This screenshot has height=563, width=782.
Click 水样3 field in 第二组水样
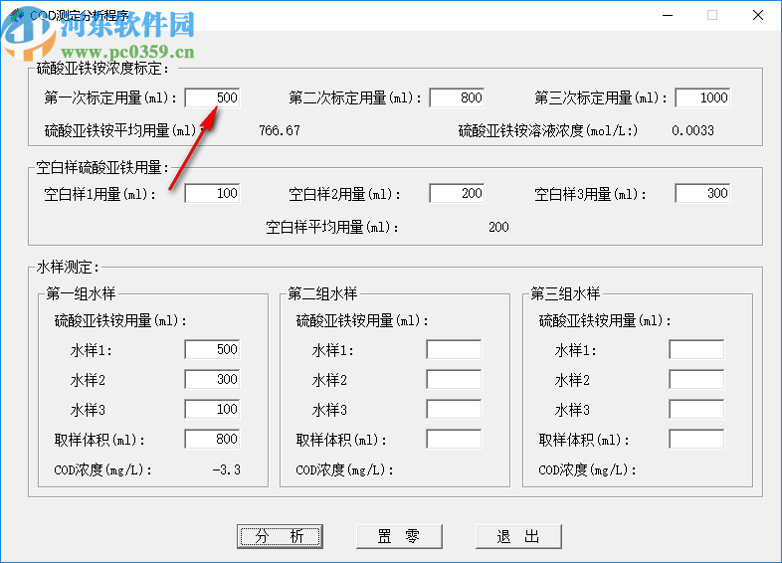(x=455, y=410)
